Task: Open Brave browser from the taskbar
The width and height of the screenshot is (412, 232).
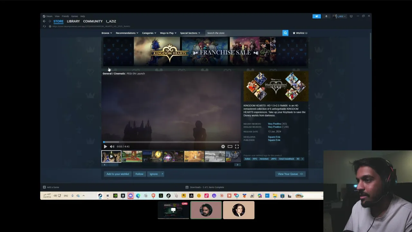Action: [153, 196]
